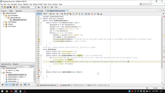The height and width of the screenshot is (93, 165).
Task: Expand the Test Libraries node
Action: (x=4, y=26)
